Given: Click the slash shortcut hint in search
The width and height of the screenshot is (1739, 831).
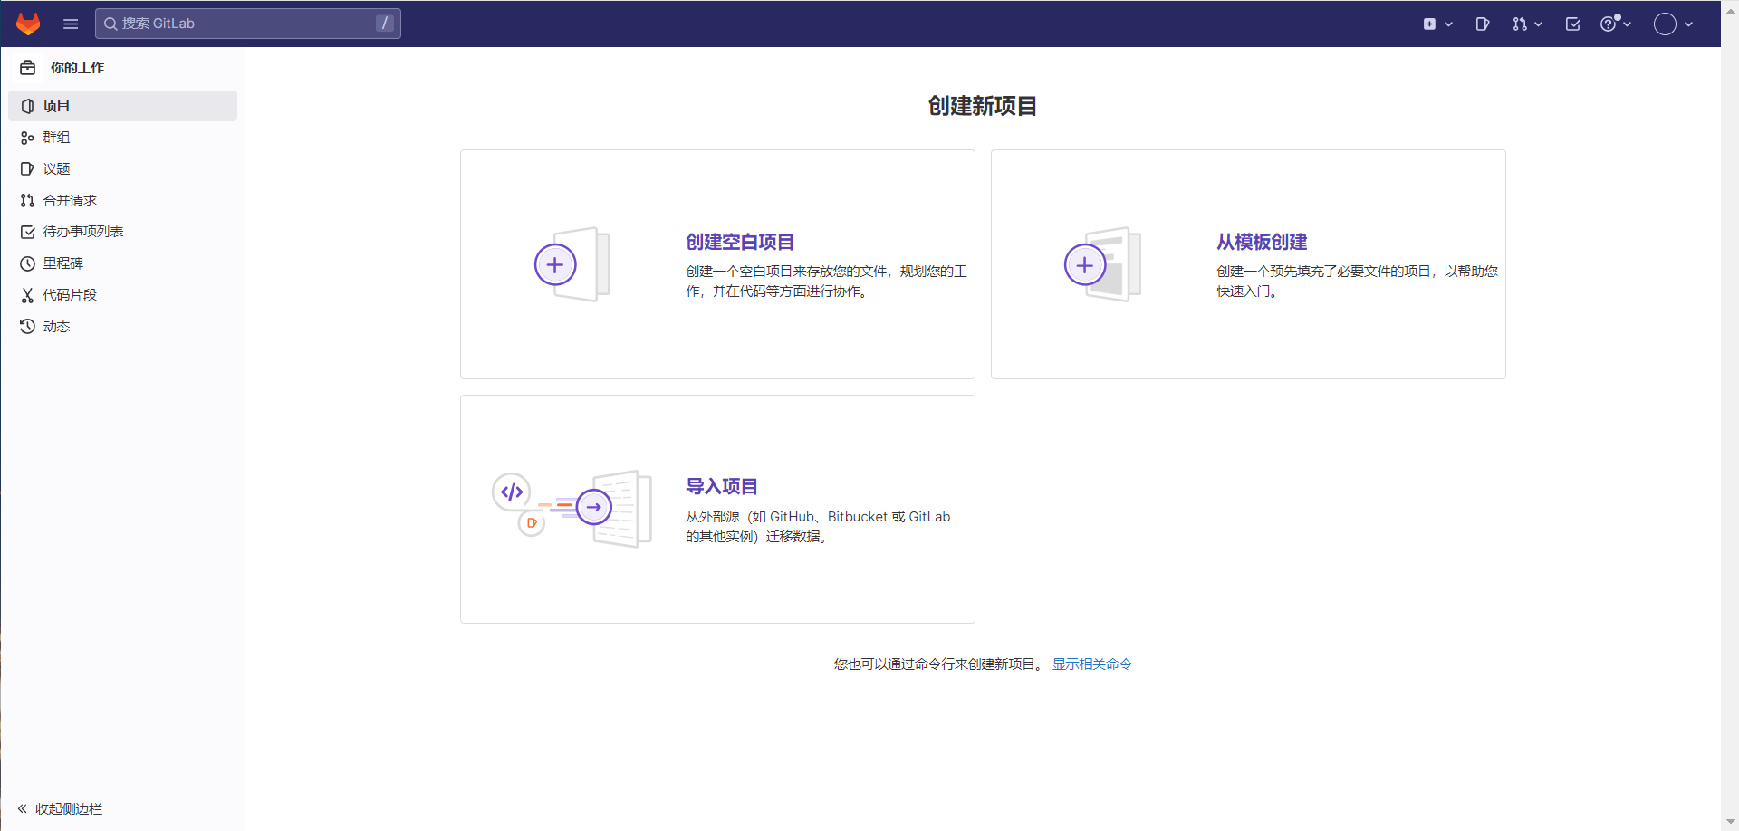Looking at the screenshot, I should coord(385,24).
